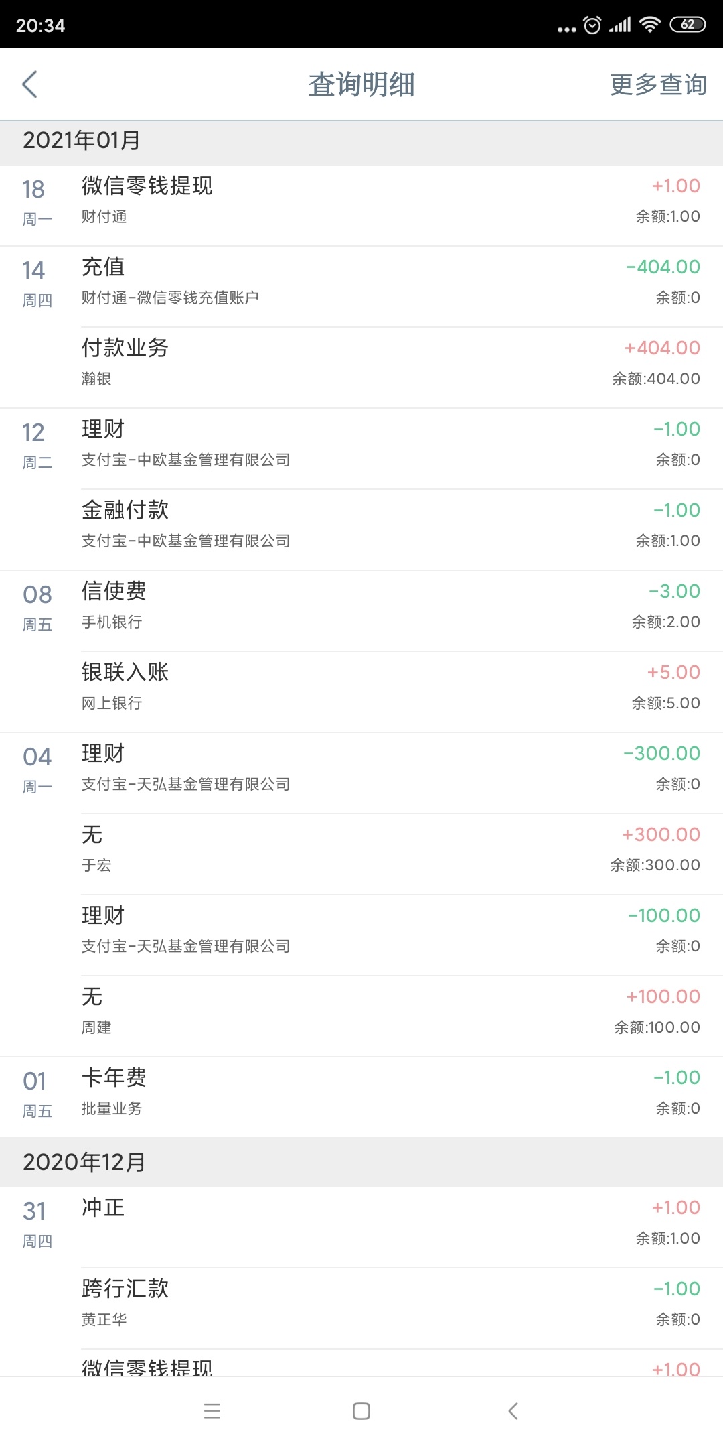Tap the Wi-Fi status icon
The height and width of the screenshot is (1446, 723).
(649, 25)
